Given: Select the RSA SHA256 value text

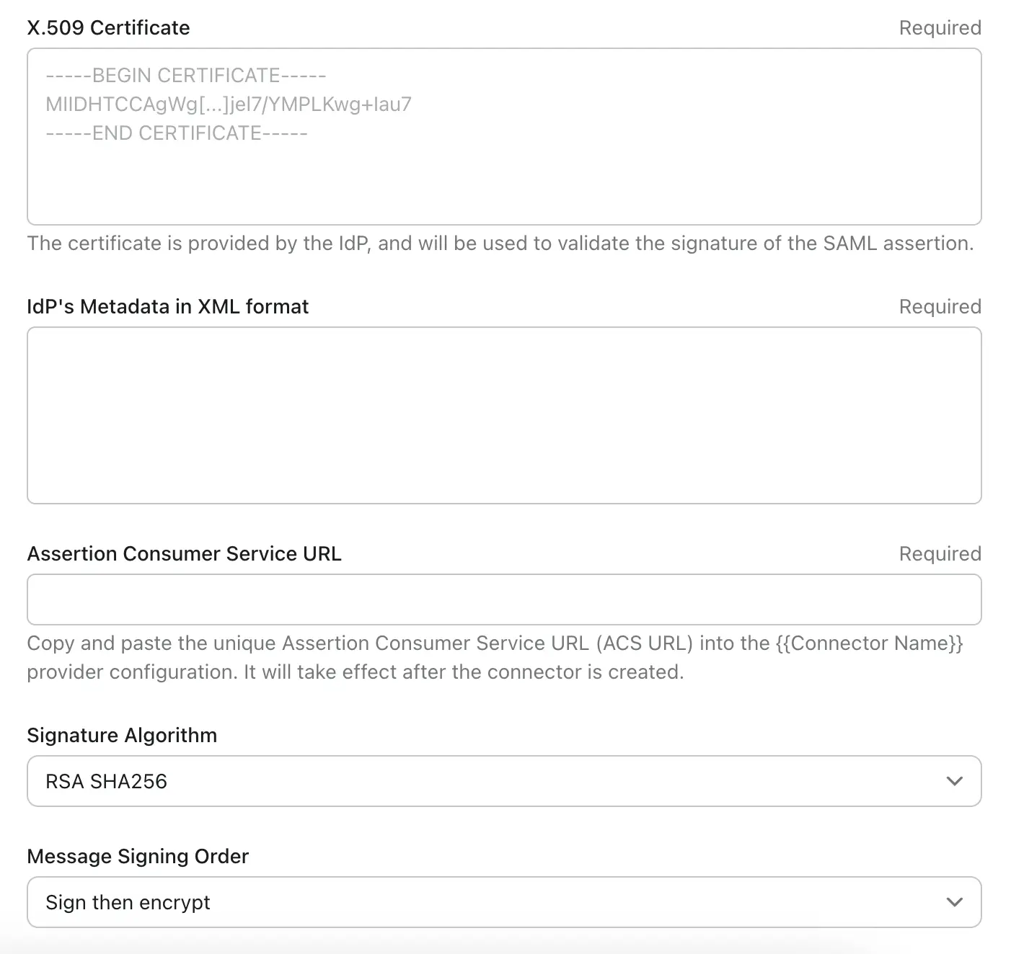Looking at the screenshot, I should tap(107, 780).
